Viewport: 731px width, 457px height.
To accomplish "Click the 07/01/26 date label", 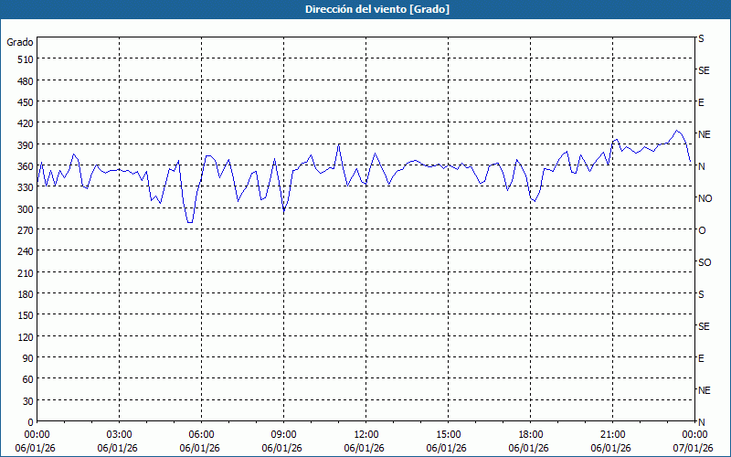I will coord(693,448).
